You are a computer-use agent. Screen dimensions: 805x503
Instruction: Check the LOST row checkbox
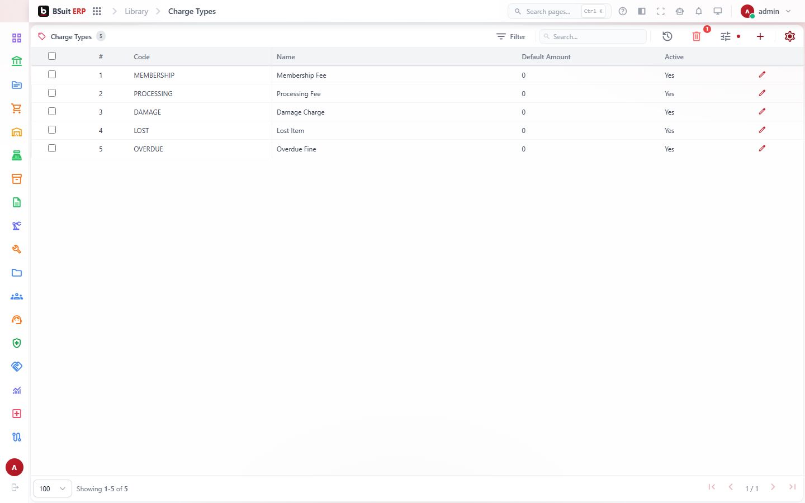(52, 130)
